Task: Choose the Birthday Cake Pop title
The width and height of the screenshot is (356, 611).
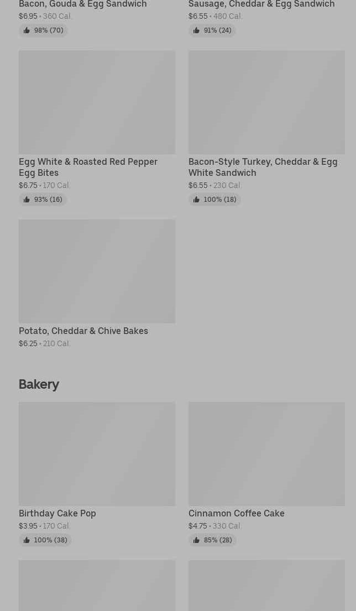Action: click(57, 513)
